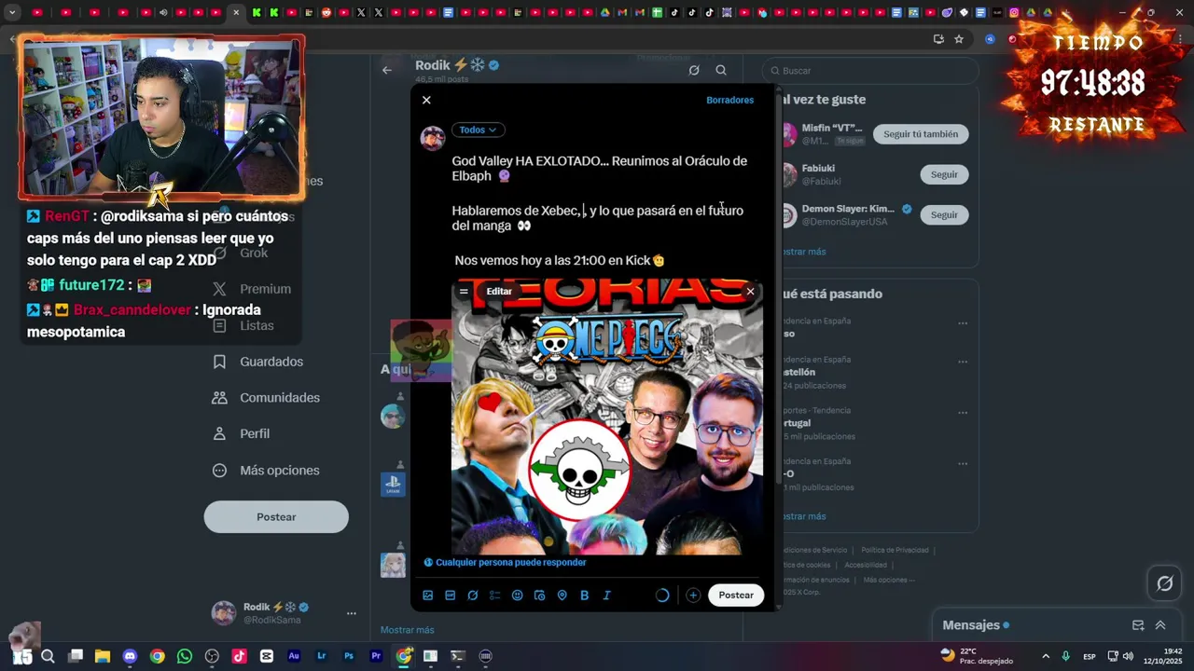The height and width of the screenshot is (671, 1194).
Task: Publish with the composer Postear button
Action: [736, 596]
